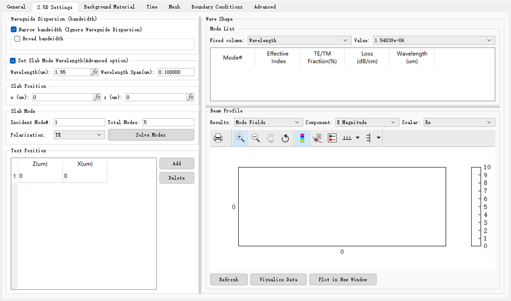The height and width of the screenshot is (301, 511).
Task: Click Delete test position button
Action: coord(177,178)
